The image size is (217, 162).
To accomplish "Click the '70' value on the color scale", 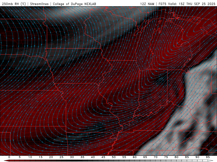I will pyautogui.click(x=155, y=157).
